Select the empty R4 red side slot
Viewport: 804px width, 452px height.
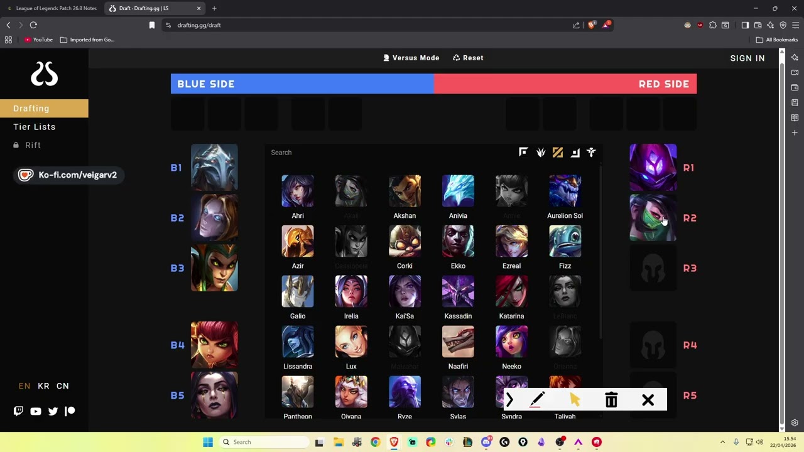653,345
